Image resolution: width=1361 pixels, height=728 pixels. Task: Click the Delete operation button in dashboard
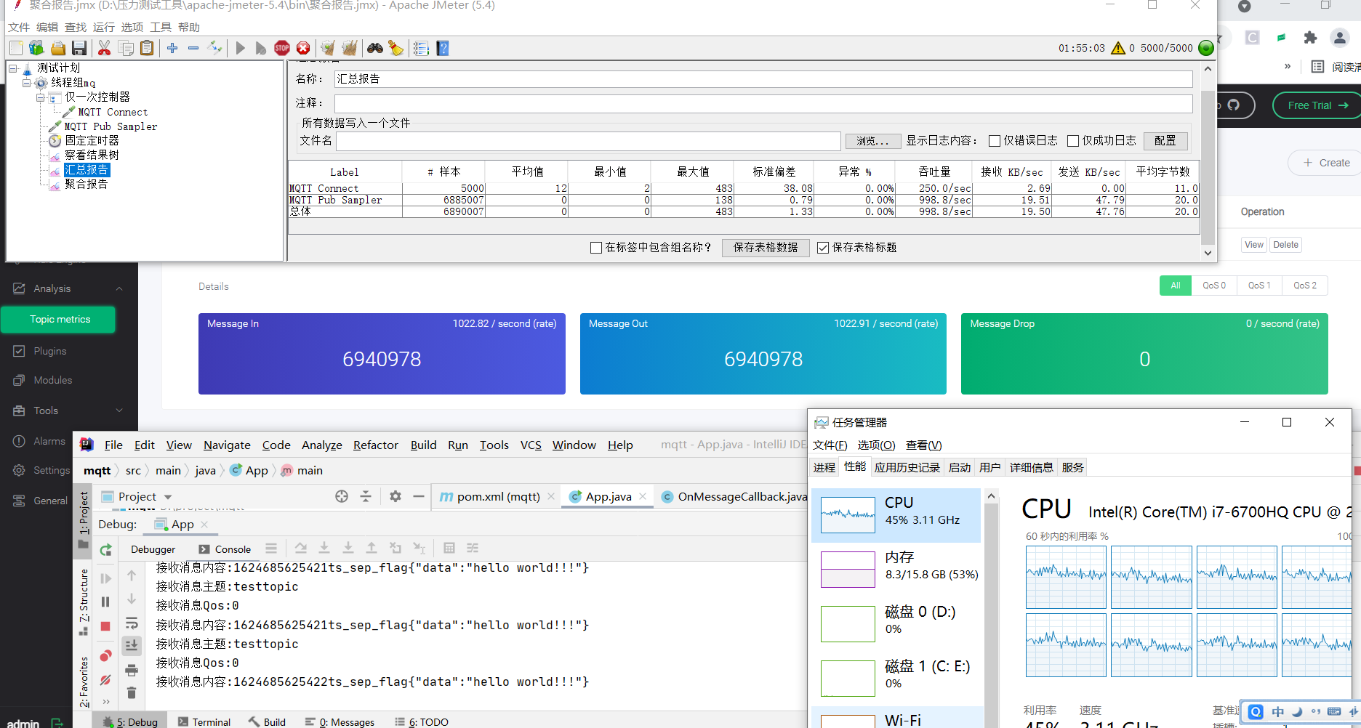coord(1285,245)
